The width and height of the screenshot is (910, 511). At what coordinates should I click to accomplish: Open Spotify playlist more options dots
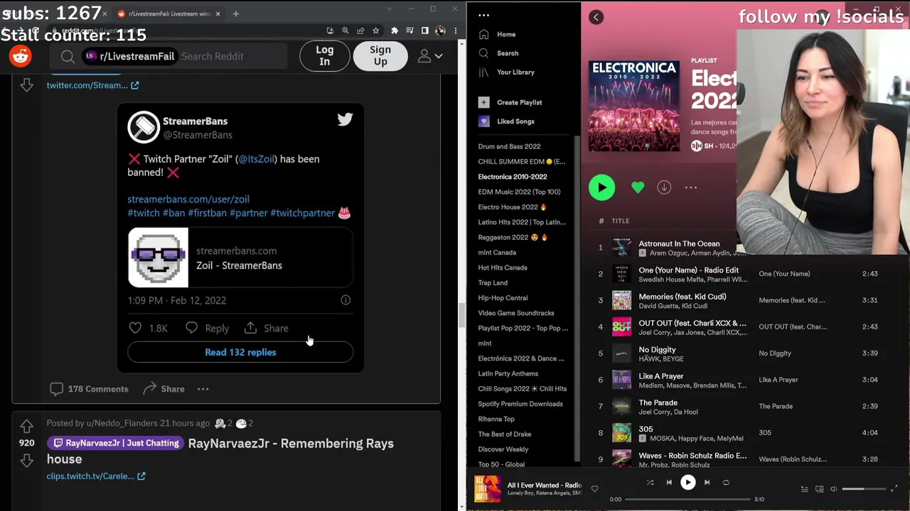pos(690,187)
